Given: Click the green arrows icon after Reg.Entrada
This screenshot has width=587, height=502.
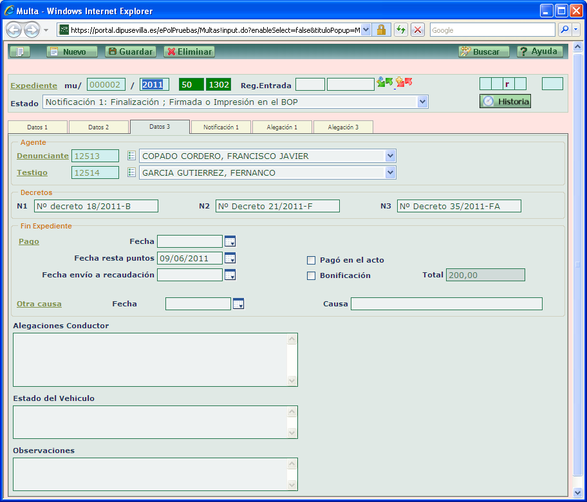Looking at the screenshot, I should click(x=385, y=82).
